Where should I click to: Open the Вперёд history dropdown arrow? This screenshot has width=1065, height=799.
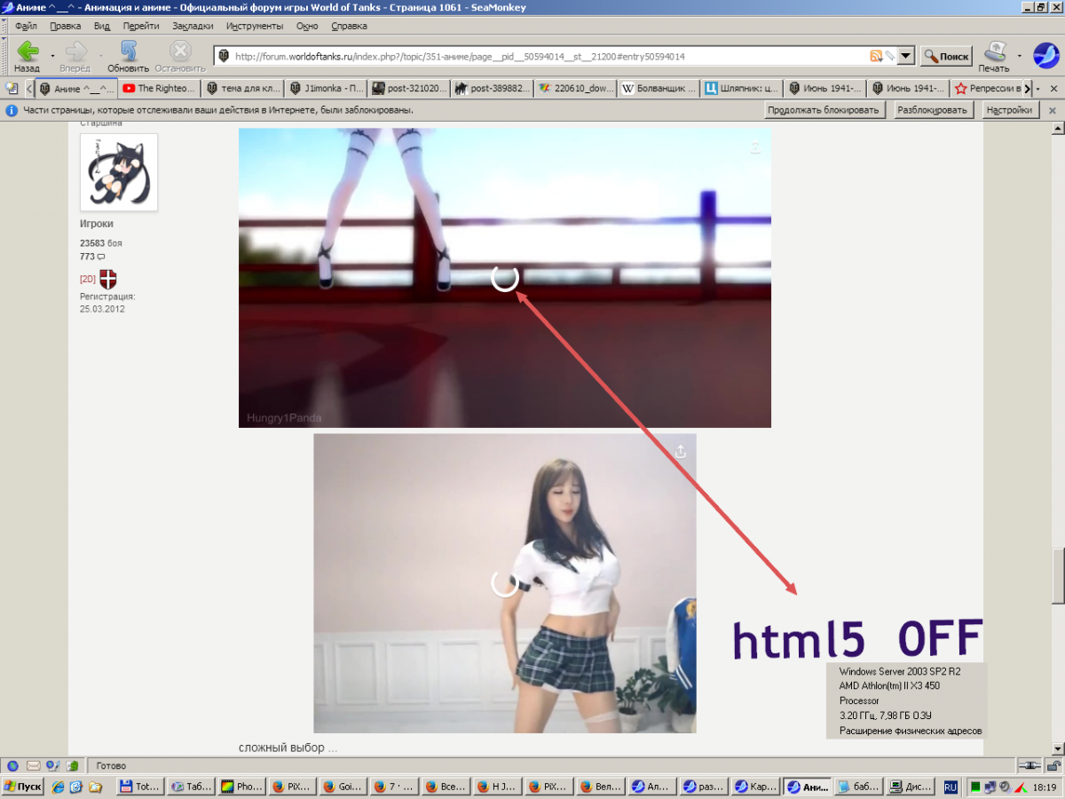[100, 55]
